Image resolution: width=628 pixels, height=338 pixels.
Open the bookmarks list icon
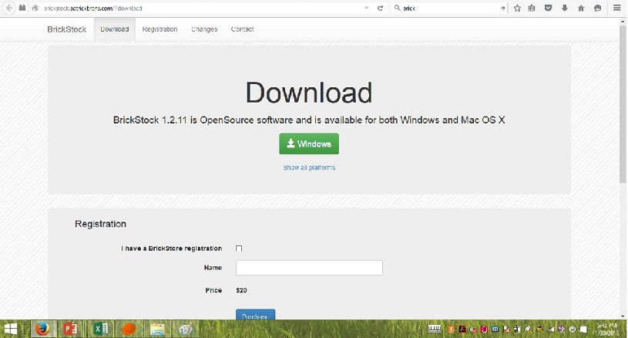click(532, 8)
